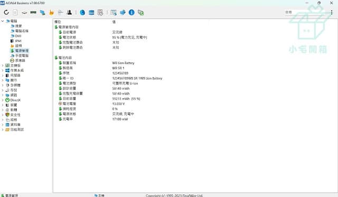Screen dimensions: 338x197
Task: Click the manufacturer value WB SR 1
Action: [x=118, y=68]
